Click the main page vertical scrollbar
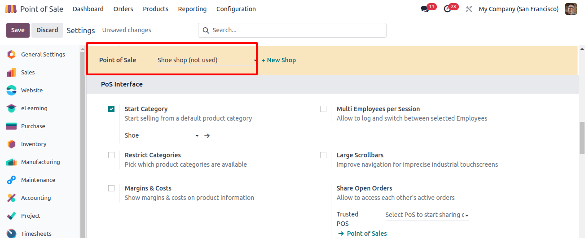Viewport: 585px width, 238px height. (582, 137)
